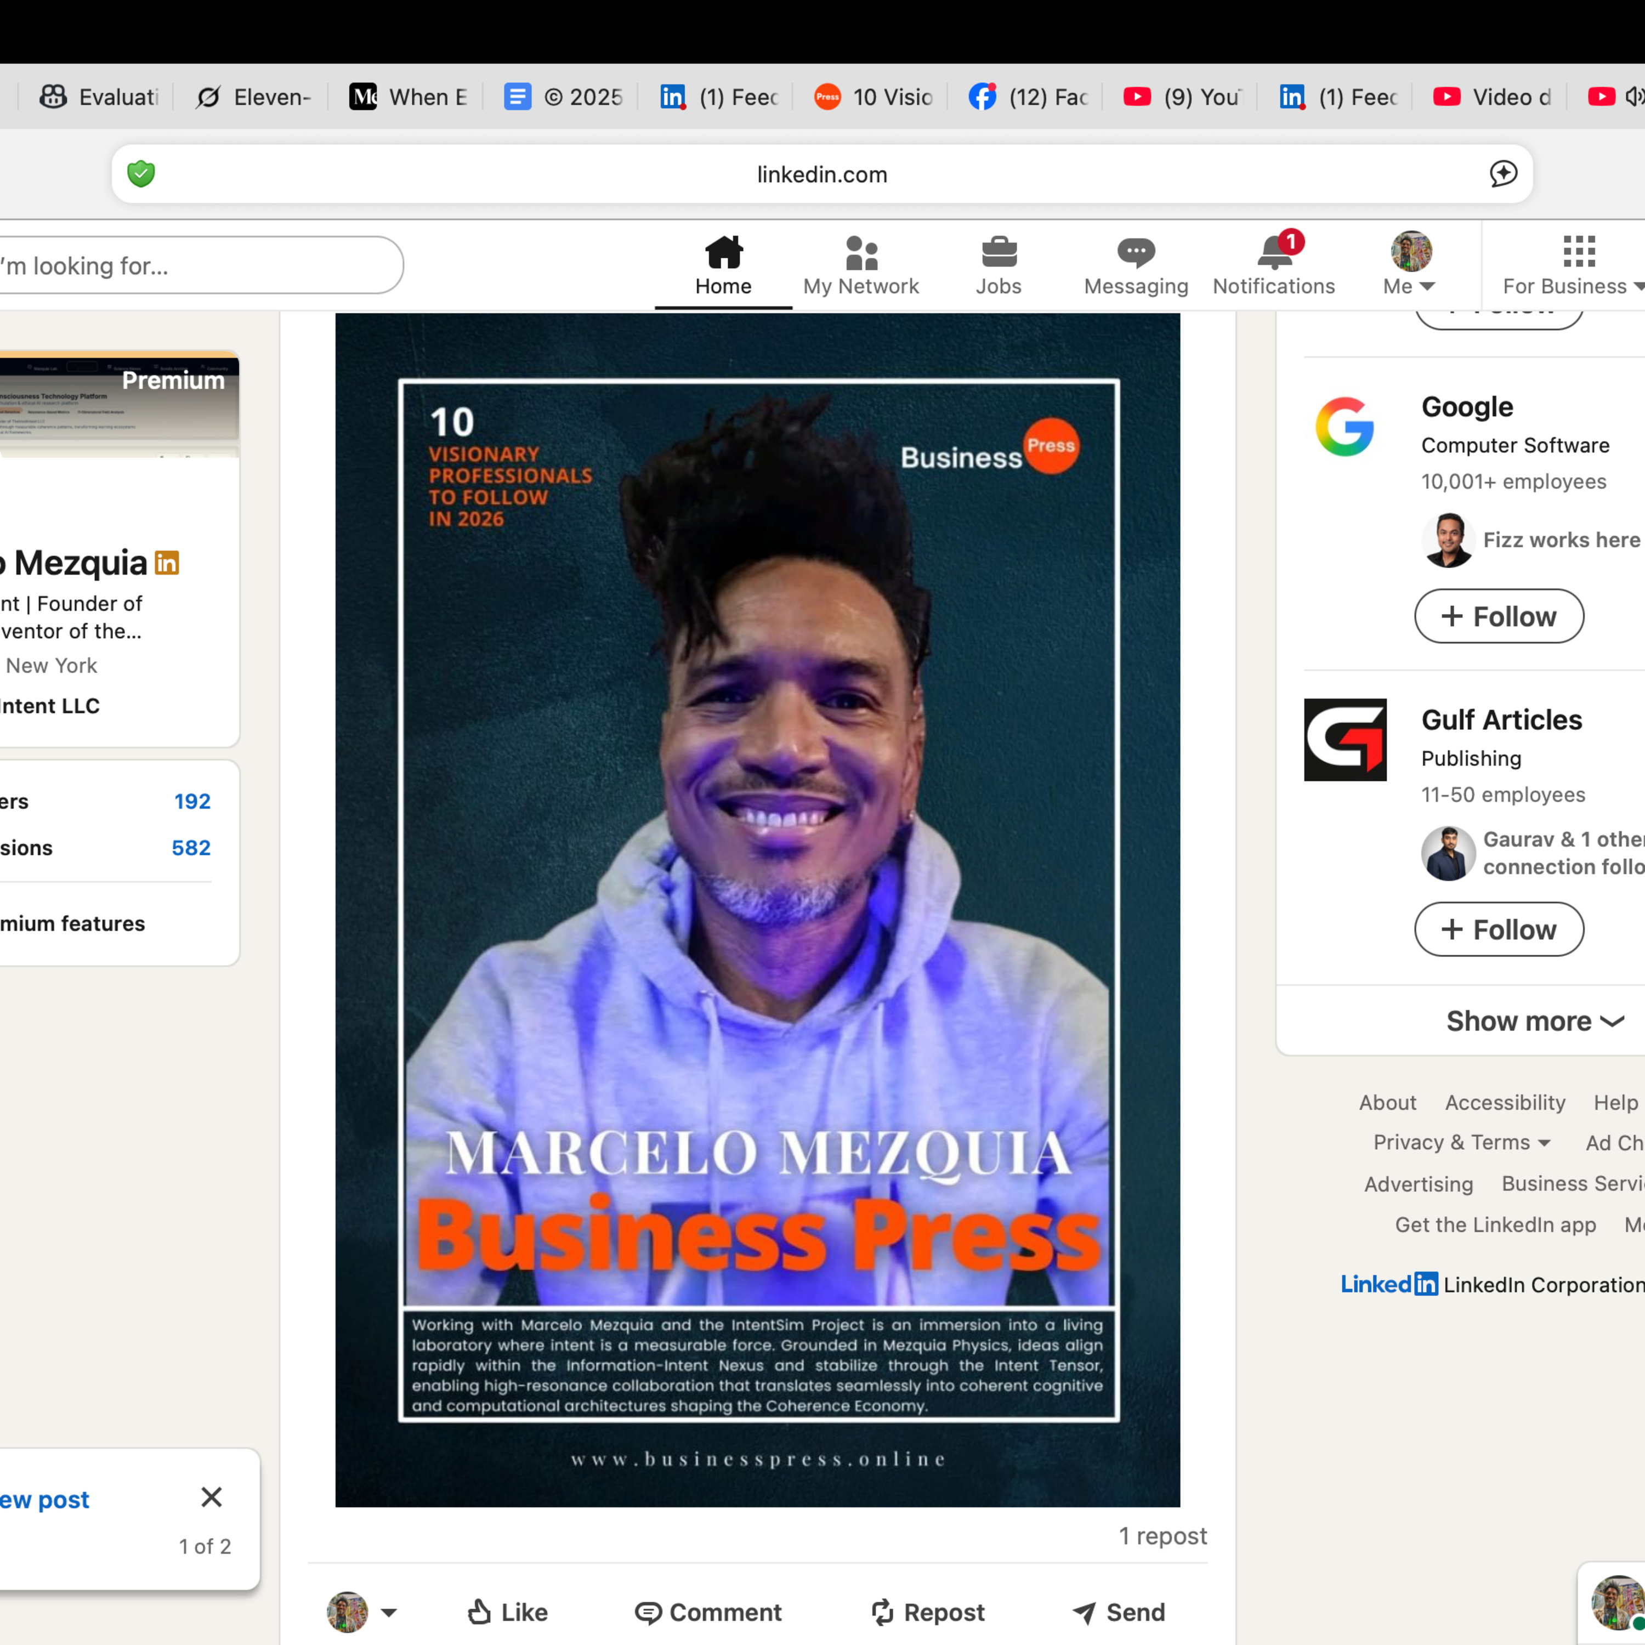
Task: Open the Google company name link
Action: 1467,407
